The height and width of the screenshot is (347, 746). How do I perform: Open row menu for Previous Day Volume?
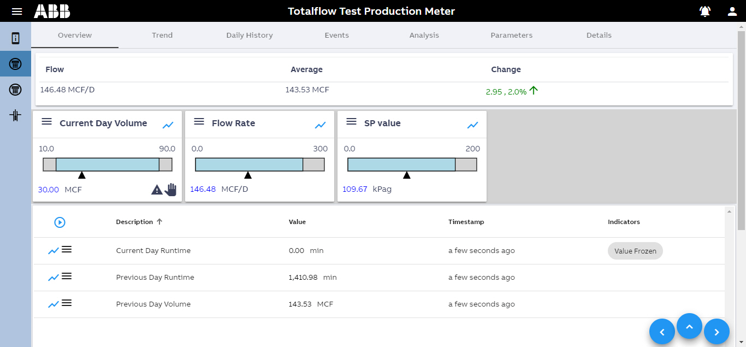pos(67,303)
